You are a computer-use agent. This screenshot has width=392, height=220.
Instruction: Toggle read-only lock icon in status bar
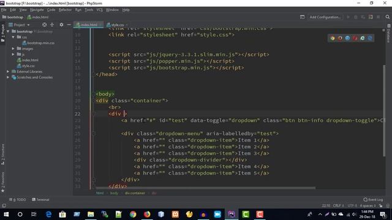point(380,206)
